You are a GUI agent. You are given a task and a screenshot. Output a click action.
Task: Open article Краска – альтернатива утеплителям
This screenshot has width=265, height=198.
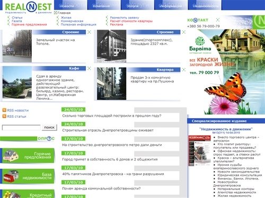coord(234,159)
